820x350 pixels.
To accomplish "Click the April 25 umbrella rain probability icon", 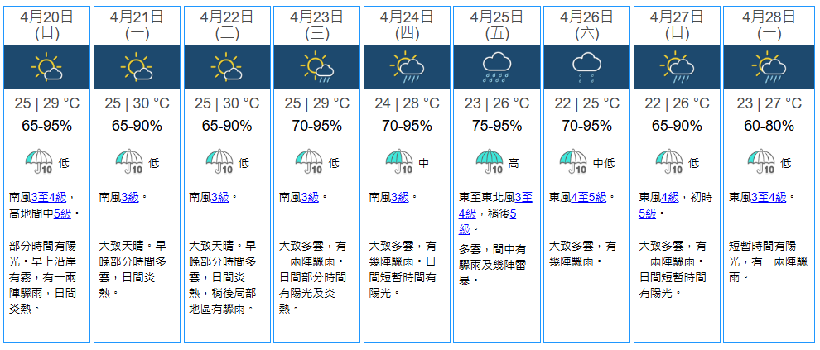I will coord(490,162).
